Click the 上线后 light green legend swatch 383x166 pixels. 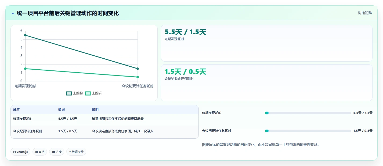click(88, 93)
